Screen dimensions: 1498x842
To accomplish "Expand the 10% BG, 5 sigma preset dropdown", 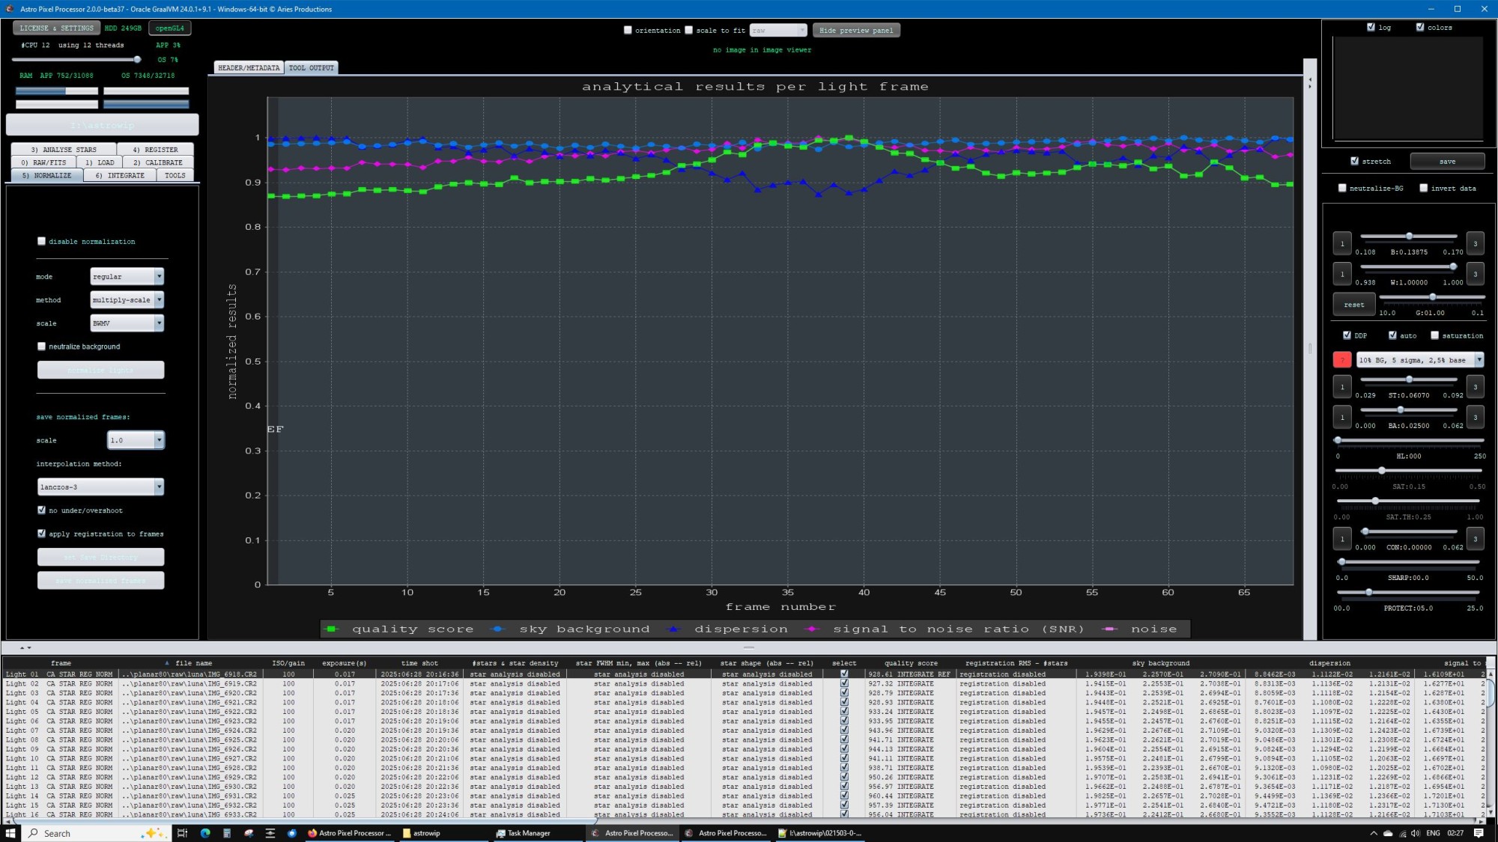I will click(1479, 360).
